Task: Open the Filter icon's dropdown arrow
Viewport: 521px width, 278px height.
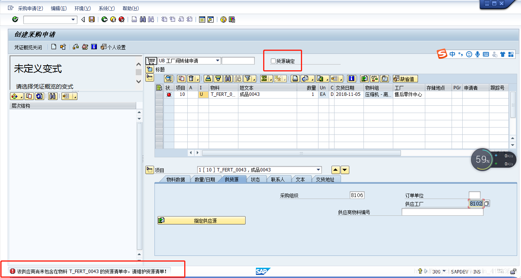Action: [x=253, y=79]
